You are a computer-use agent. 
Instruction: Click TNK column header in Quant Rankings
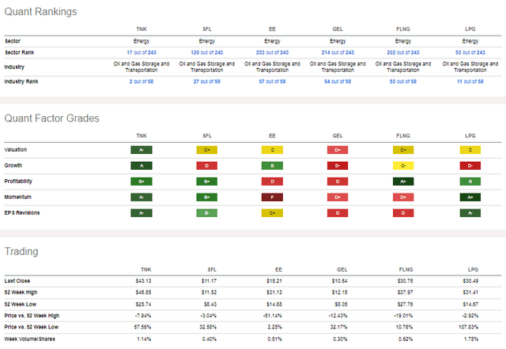tap(142, 29)
